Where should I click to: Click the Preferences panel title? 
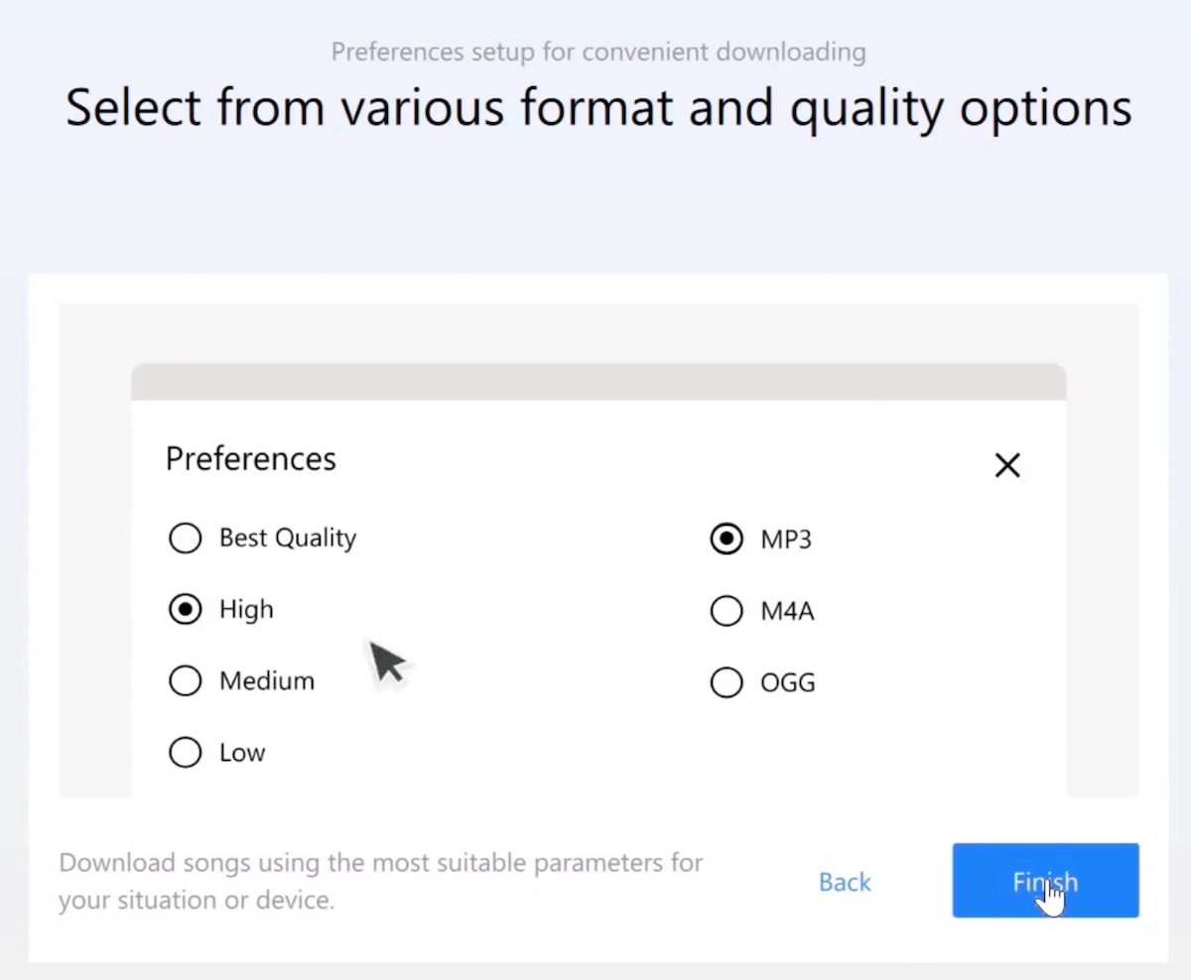click(251, 458)
